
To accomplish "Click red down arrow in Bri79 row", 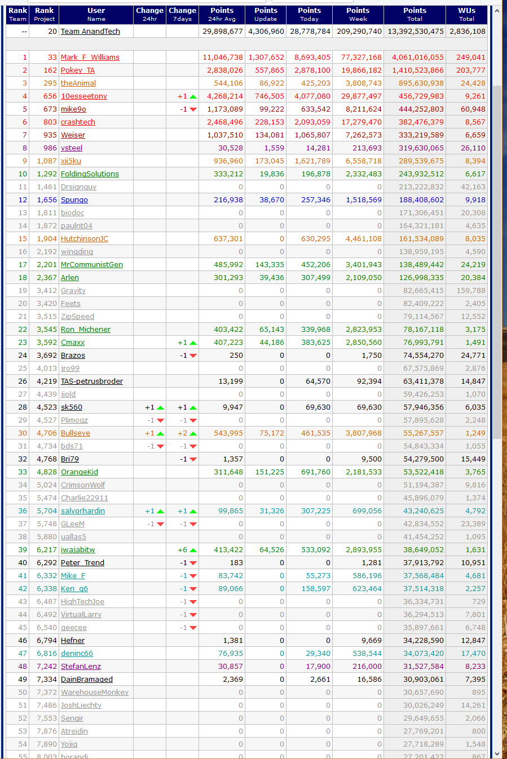I will coord(193,460).
